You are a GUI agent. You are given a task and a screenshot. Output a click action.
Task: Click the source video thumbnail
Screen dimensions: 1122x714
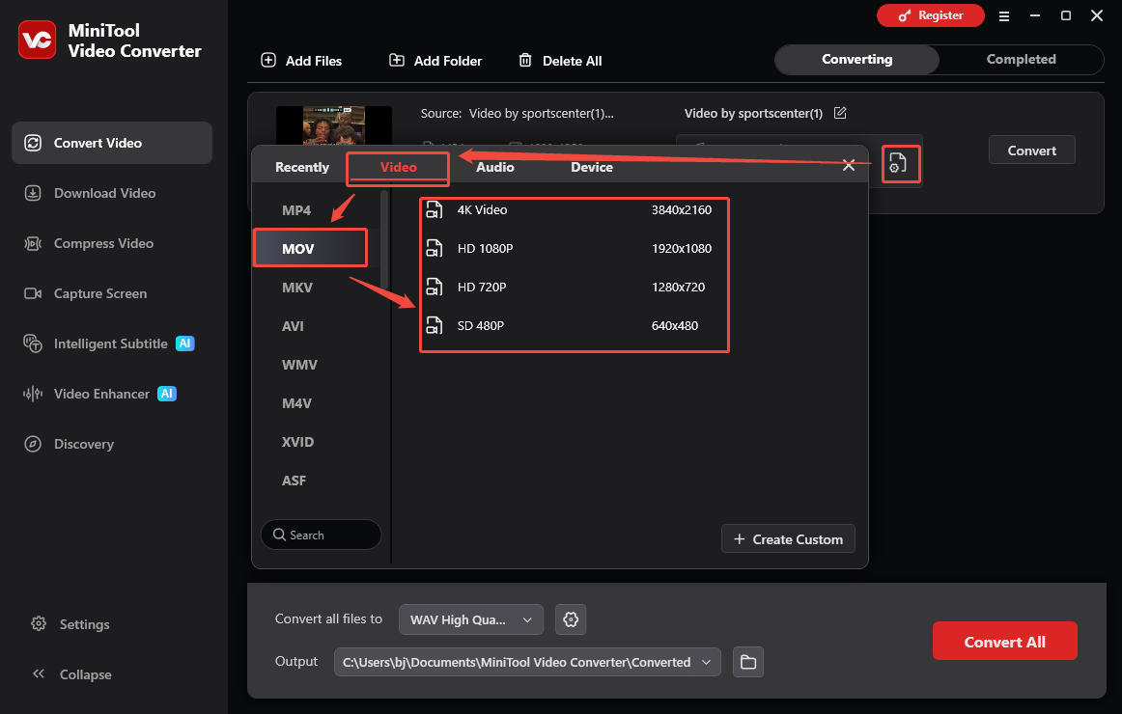coord(334,125)
